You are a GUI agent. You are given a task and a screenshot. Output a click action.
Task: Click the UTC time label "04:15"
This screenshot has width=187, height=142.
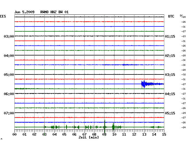[x=170, y=94]
